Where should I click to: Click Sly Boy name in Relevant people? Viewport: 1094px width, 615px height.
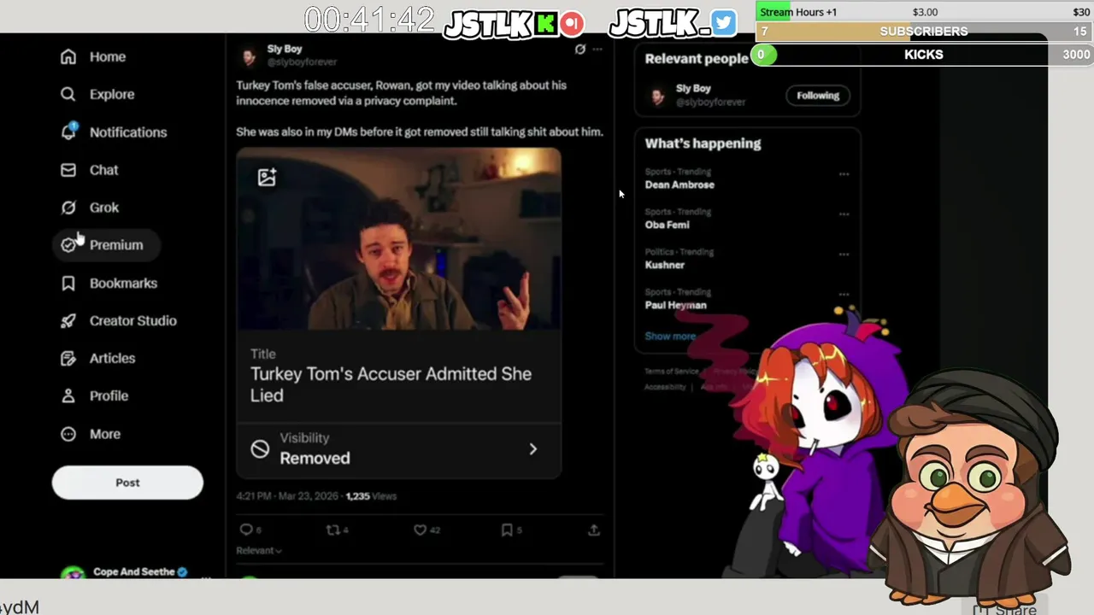[693, 89]
